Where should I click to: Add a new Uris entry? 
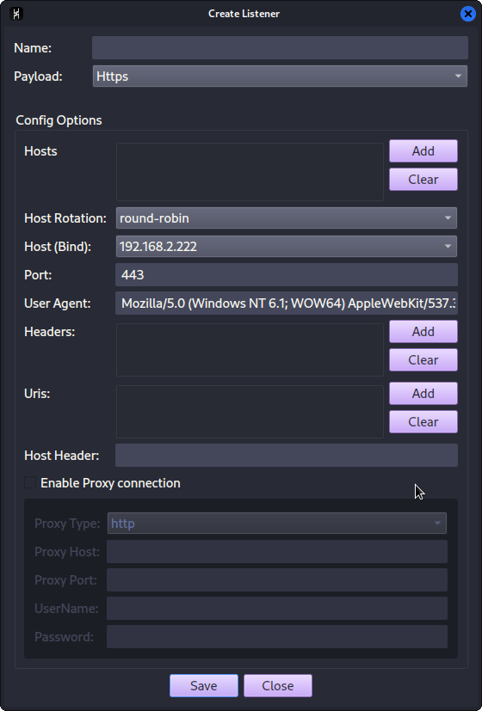pos(423,393)
